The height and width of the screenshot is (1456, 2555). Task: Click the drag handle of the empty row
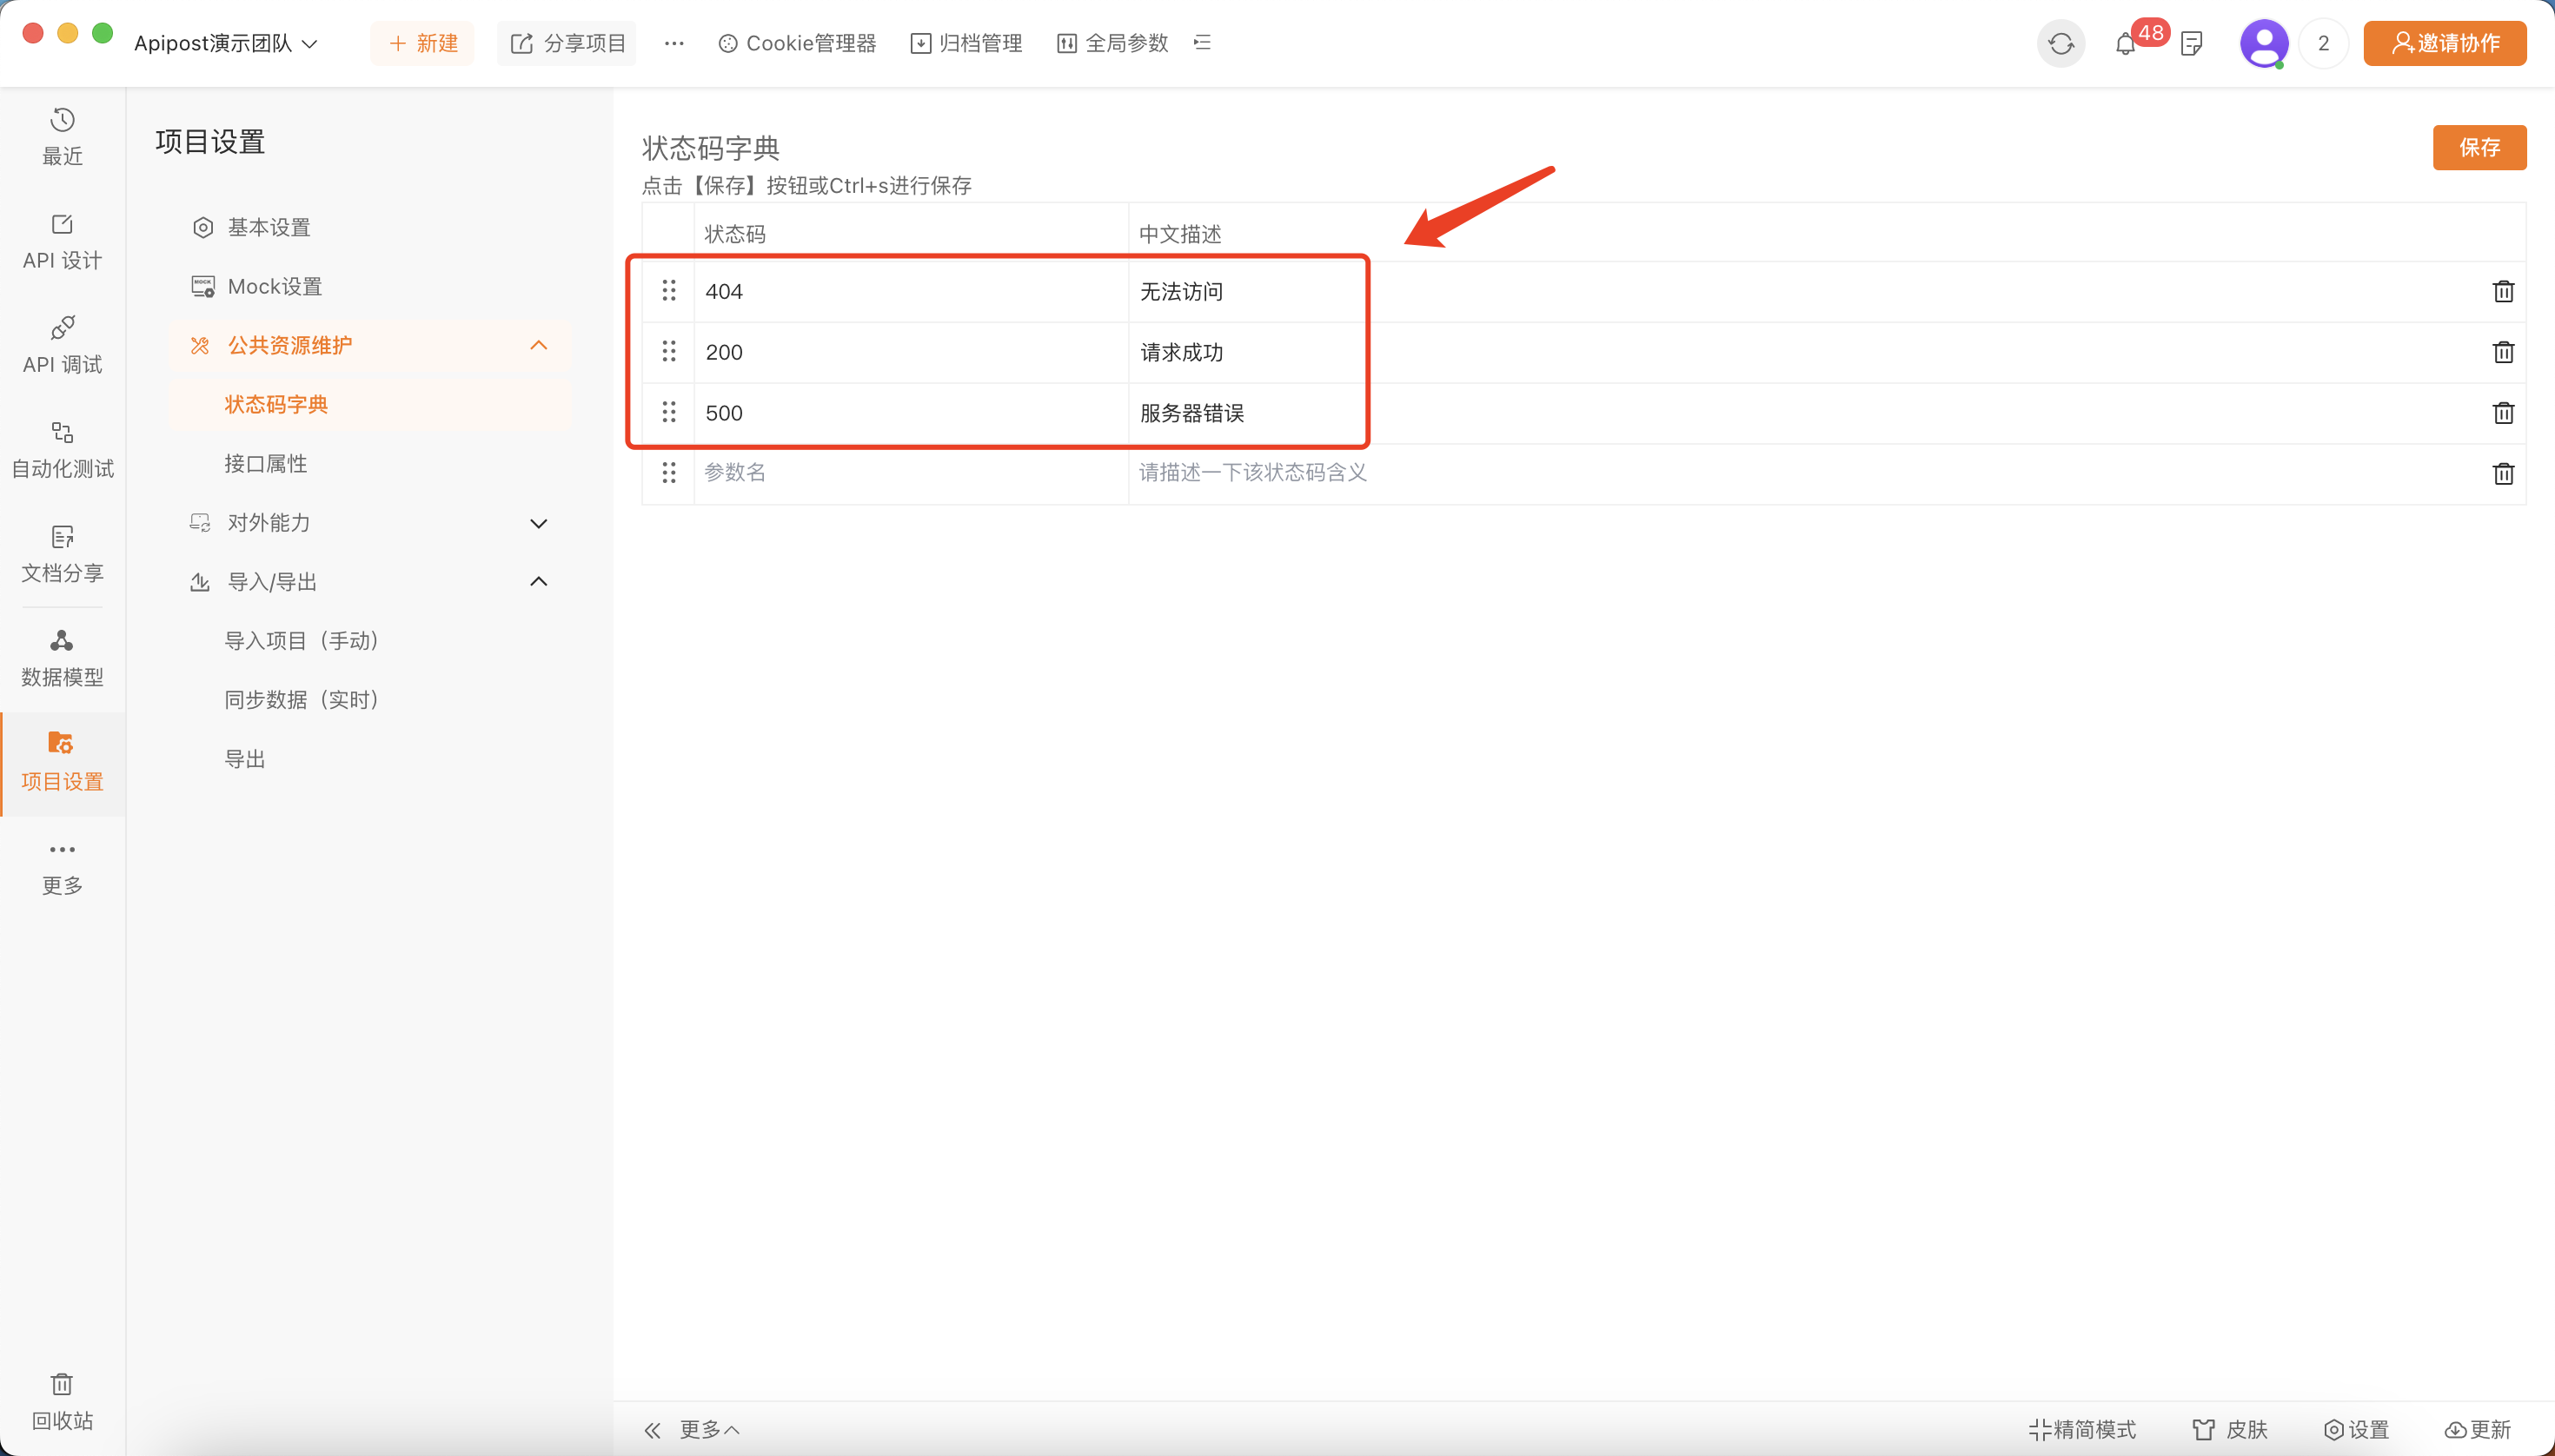(668, 472)
